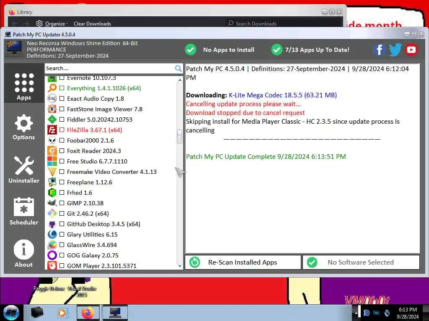
Task: Click down arrow of app list scrollbar
Action: pos(180,266)
